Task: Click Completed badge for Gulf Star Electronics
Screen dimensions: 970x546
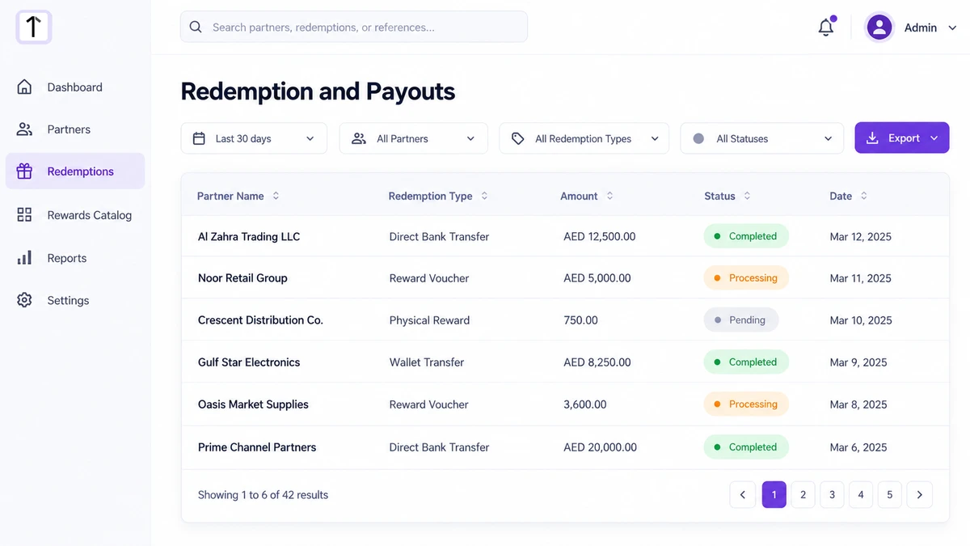Action: [x=746, y=362]
